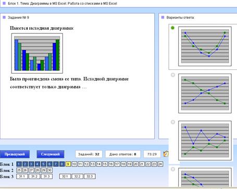Image resolution: width=237 pixels, height=189 pixels.
Task: Go to next question with Следующий button
Action: point(51,154)
